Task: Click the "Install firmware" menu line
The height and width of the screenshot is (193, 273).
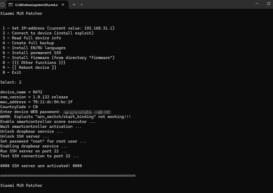Action: 59,58
